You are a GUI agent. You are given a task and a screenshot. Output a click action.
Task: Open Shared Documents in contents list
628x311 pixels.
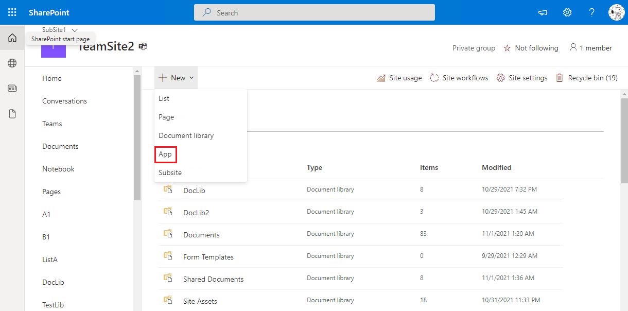(x=214, y=279)
